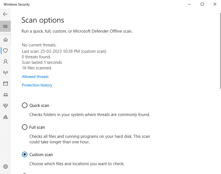Screen dimensions: 221x174
Task: Minimize the Windows Security window
Action: click(x=189, y=4)
